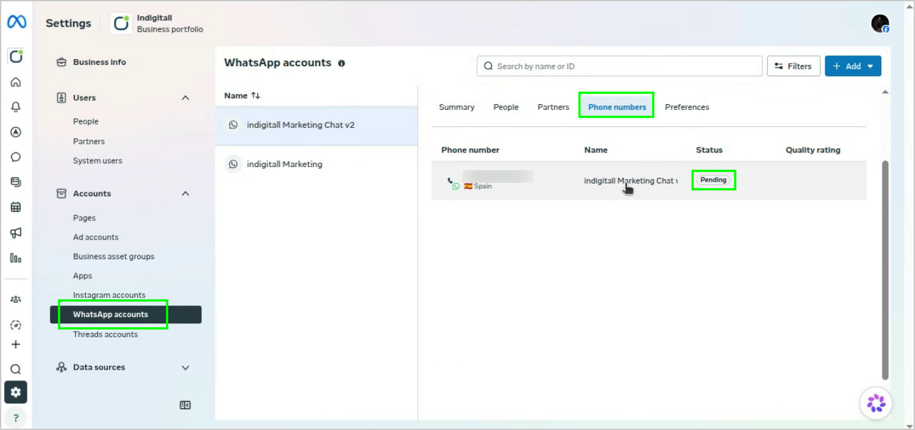Click the plus icon in left rail

tap(16, 344)
